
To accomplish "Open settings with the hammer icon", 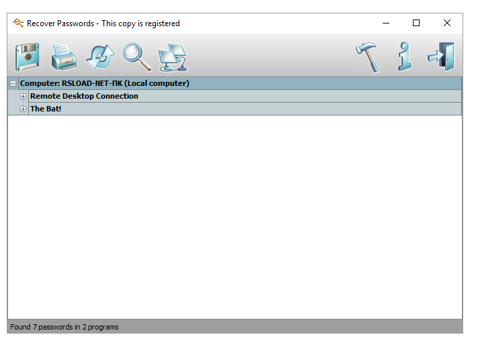I will coord(368,57).
